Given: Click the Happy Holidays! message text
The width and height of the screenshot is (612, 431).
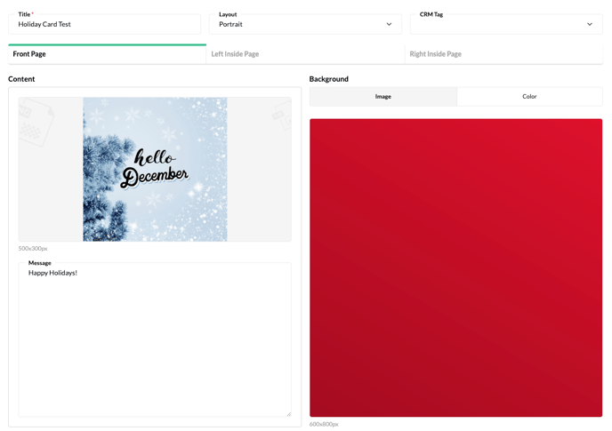Looking at the screenshot, I should point(52,273).
